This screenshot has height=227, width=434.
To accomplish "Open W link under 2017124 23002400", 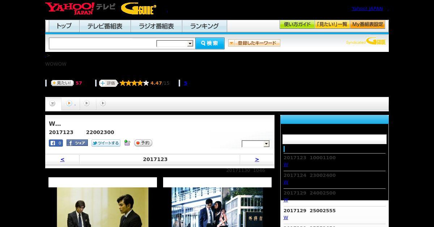I will (286, 182).
